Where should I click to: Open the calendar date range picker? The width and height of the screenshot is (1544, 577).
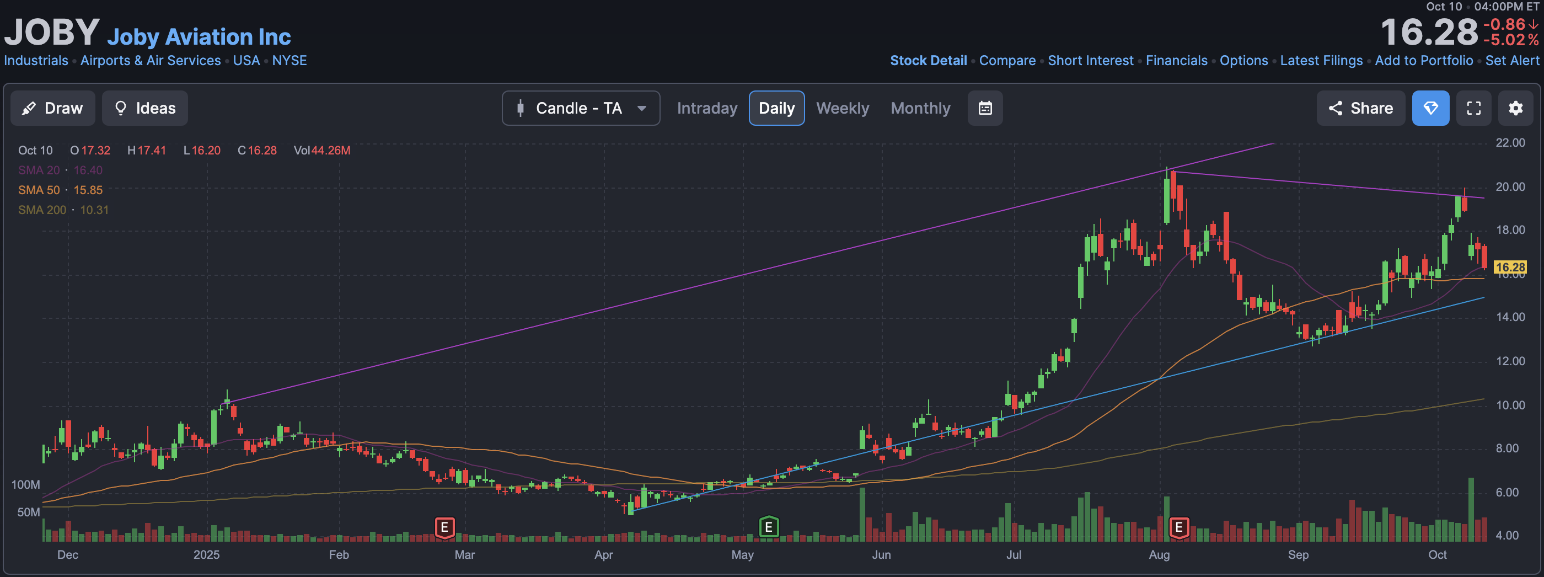tap(985, 108)
